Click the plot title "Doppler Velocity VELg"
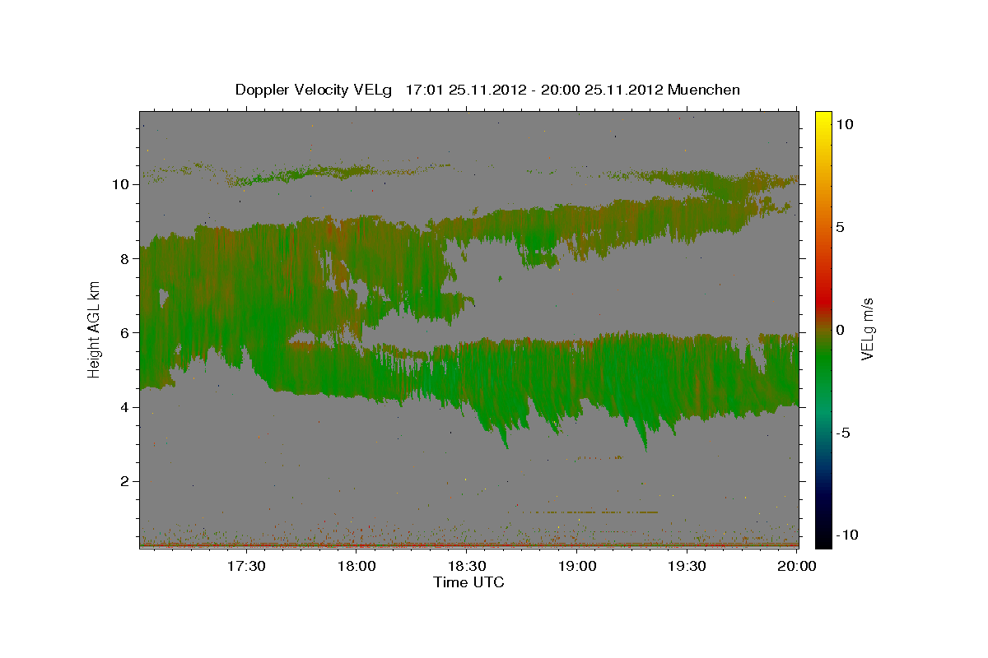Screen dimensions: 988x658 tap(313, 90)
